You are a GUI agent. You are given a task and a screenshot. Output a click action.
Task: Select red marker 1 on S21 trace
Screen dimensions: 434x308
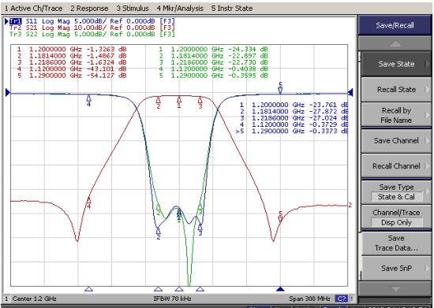click(179, 102)
